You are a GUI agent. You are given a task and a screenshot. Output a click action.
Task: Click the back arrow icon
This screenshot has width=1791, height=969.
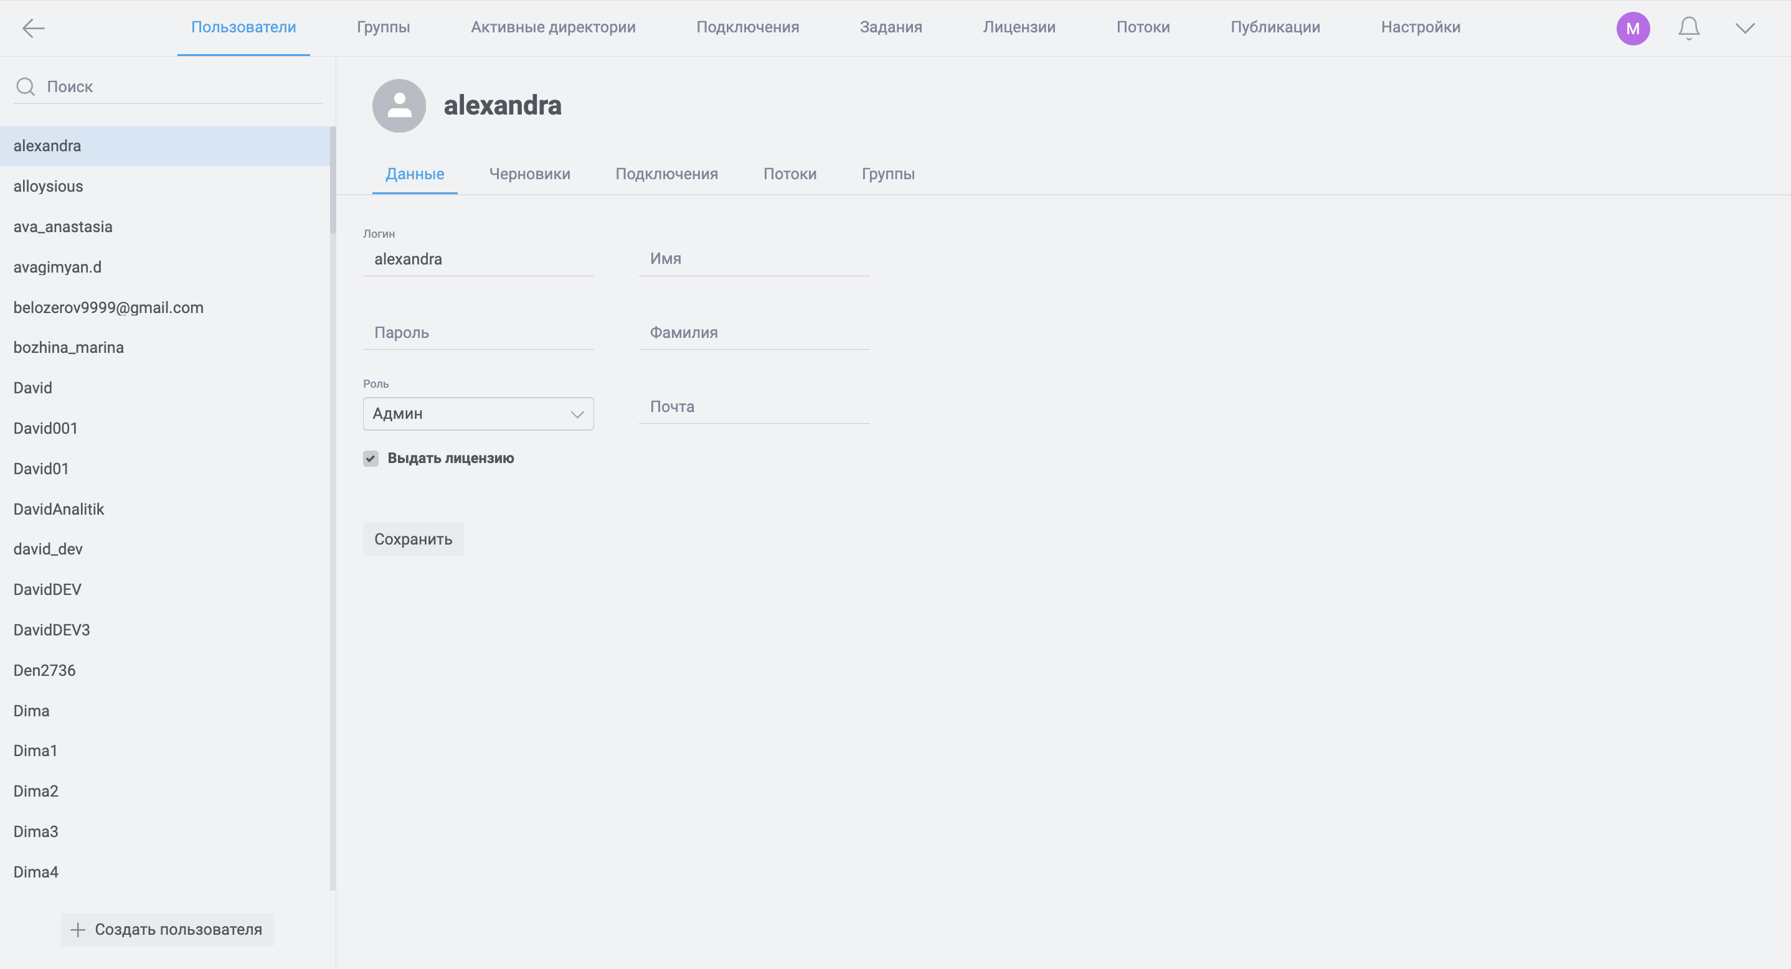32,28
